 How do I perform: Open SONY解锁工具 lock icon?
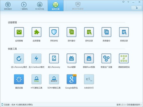[54, 79]
